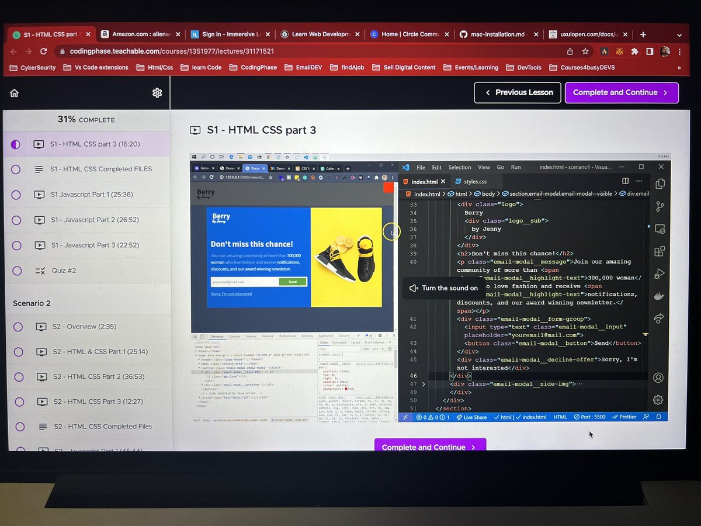
Task: Open the Chrome three-dot menu
Action: coord(681,51)
